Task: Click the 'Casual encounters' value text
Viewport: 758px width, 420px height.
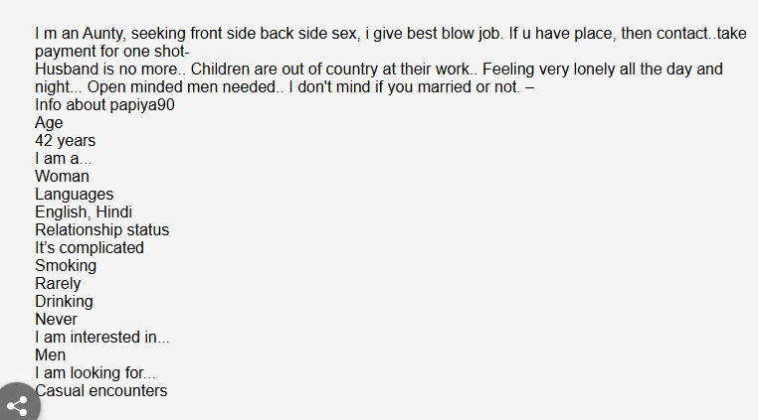Action: pyautogui.click(x=101, y=390)
